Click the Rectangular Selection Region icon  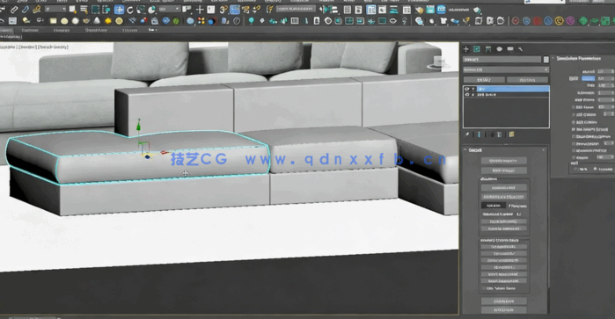pos(95,10)
